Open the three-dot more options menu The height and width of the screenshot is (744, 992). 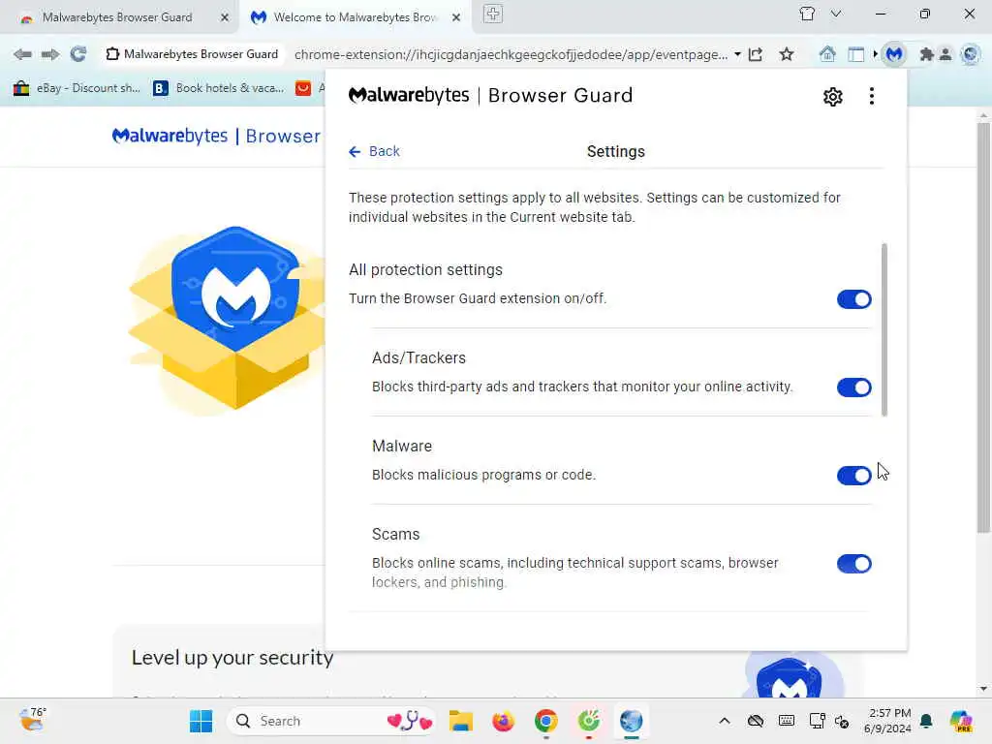[x=872, y=96]
